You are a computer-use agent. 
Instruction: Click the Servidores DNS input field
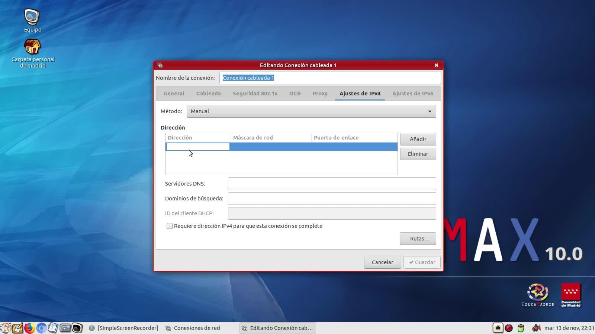click(332, 184)
